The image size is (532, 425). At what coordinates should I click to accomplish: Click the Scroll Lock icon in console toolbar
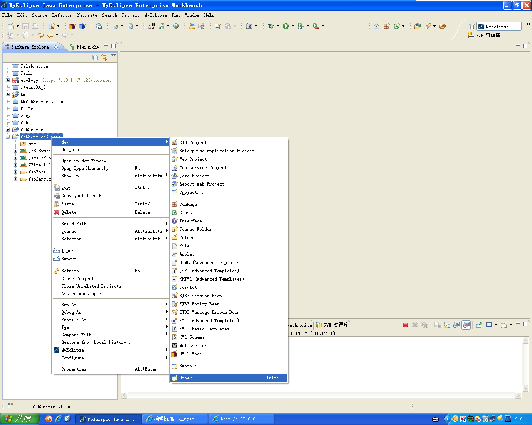coord(447,325)
